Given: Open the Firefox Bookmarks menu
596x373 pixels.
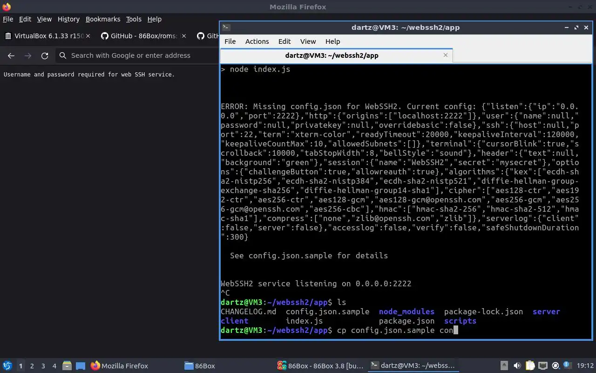Looking at the screenshot, I should pos(103,19).
